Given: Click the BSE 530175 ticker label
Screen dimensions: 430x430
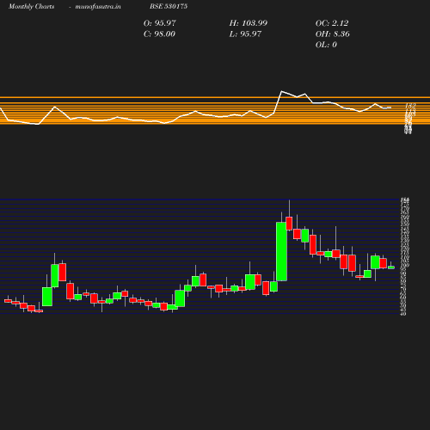Looking at the screenshot, I should [169, 6].
